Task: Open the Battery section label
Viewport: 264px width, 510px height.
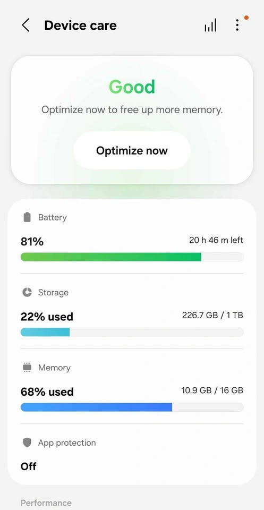Action: pyautogui.click(x=53, y=217)
